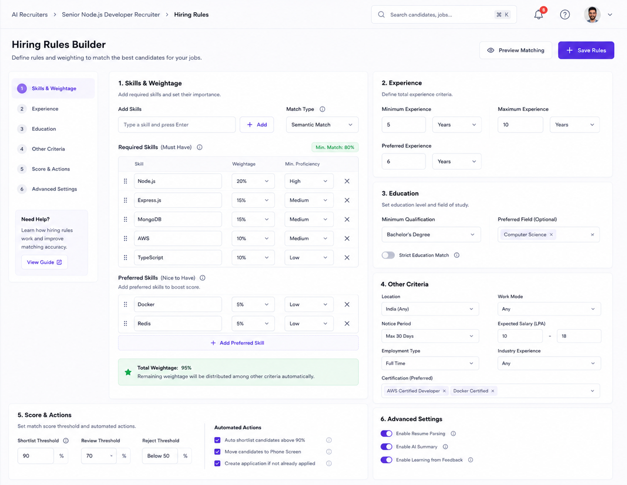This screenshot has width=627, height=485.
Task: Open Node.js weightage 20% dropdown
Action: (x=253, y=181)
